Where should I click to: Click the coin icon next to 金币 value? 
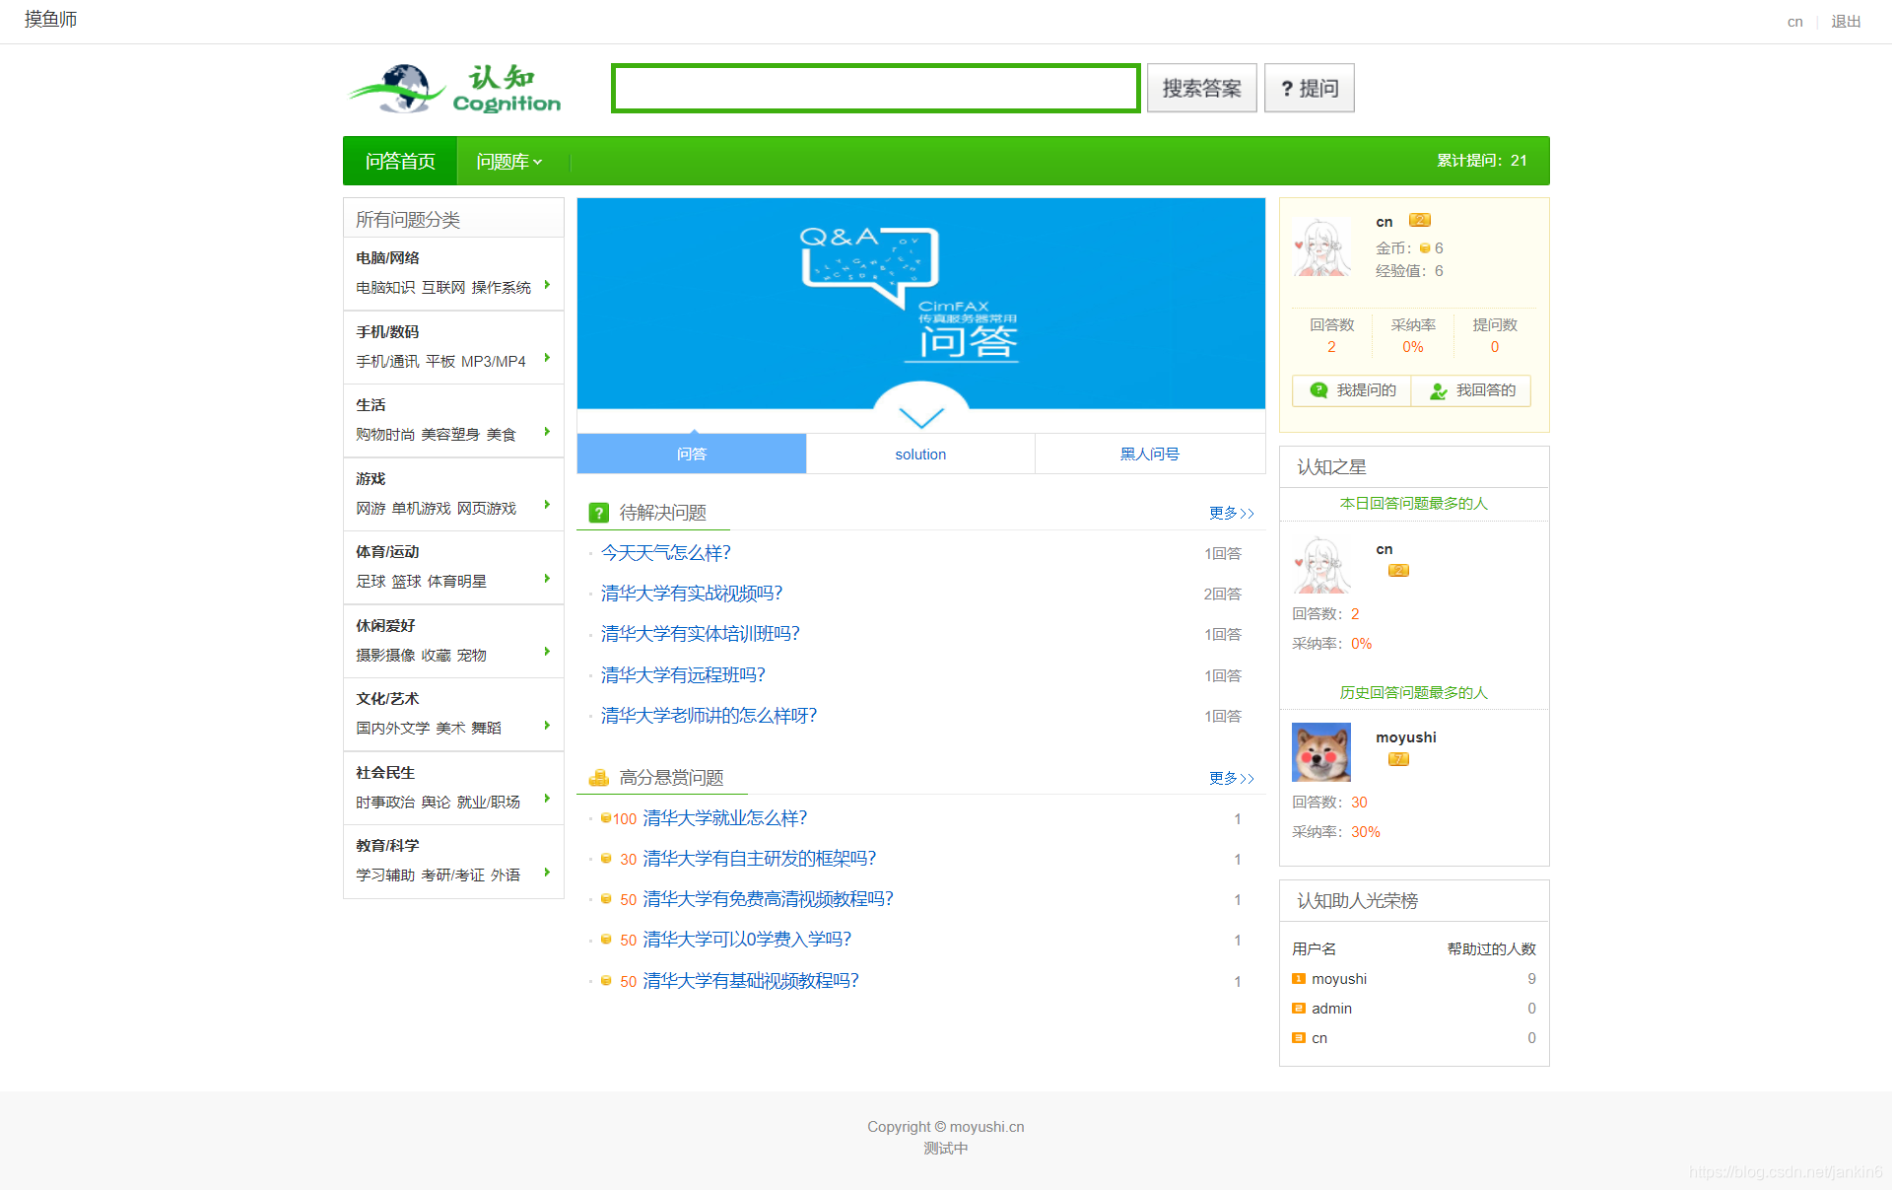pyautogui.click(x=1425, y=247)
